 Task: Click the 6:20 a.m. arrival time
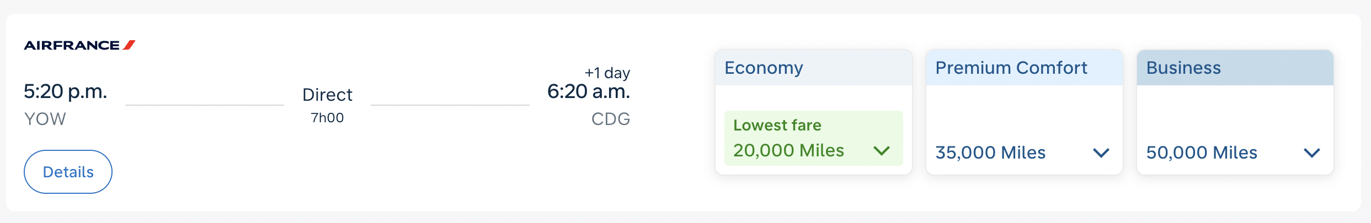(588, 91)
